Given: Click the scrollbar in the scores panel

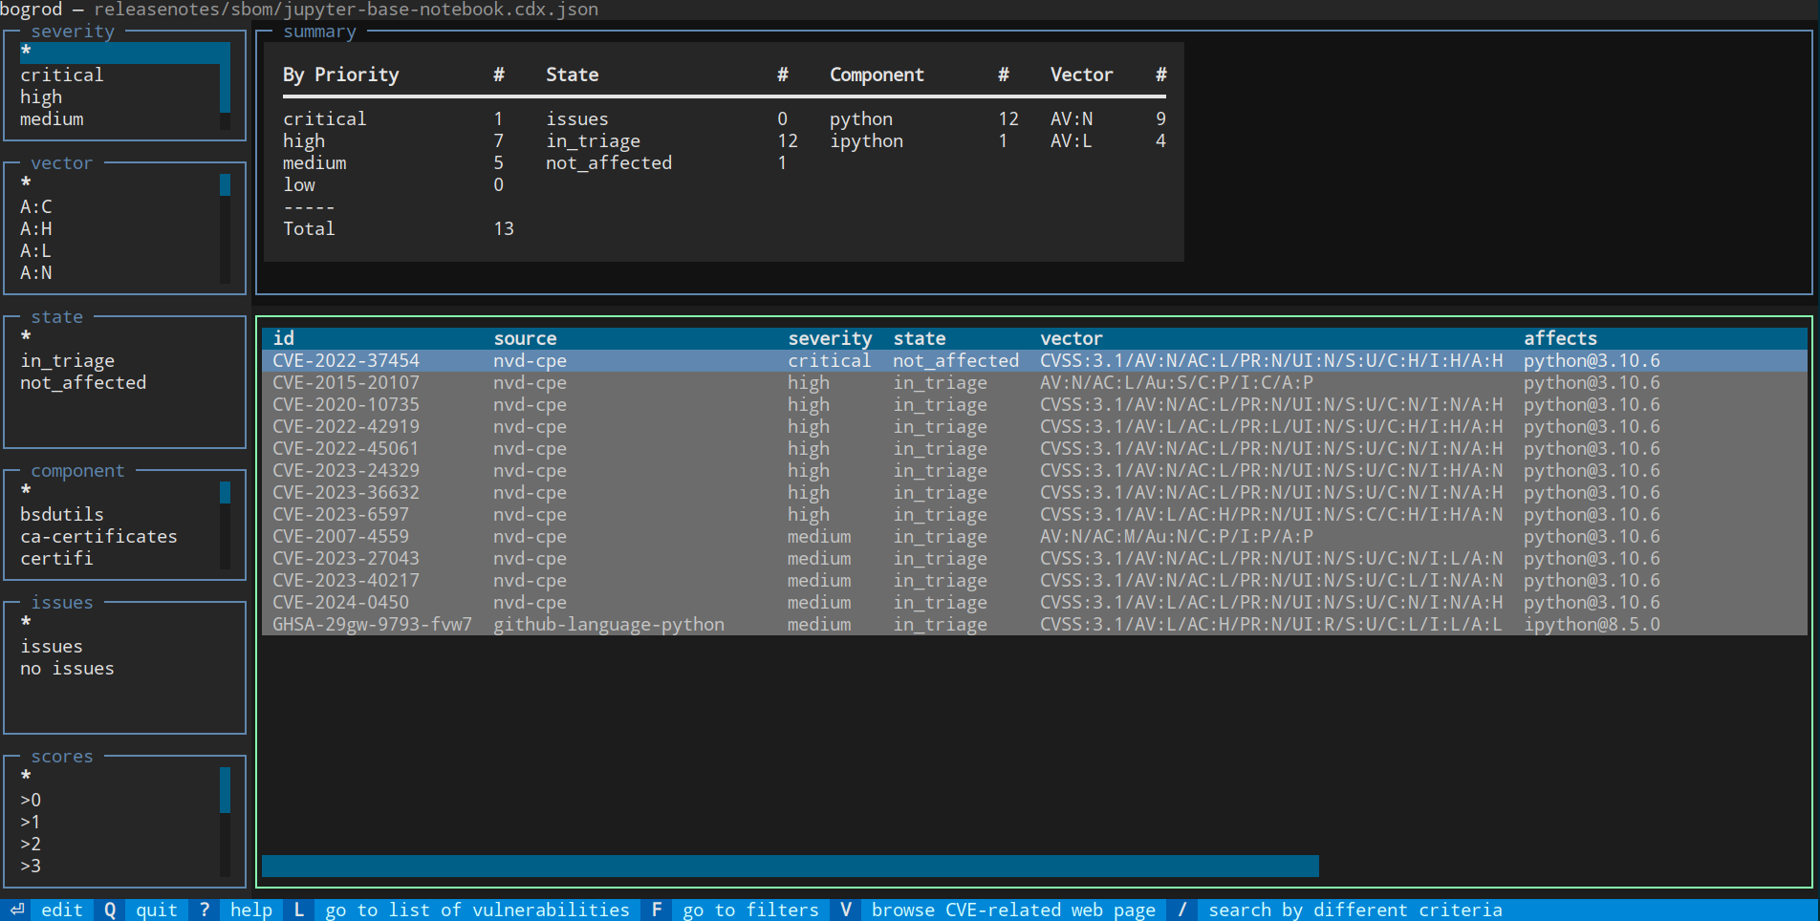Looking at the screenshot, I should pyautogui.click(x=226, y=790).
